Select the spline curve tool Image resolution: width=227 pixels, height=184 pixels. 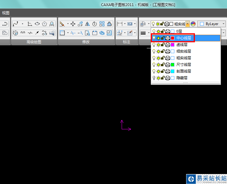[x=15, y=24]
